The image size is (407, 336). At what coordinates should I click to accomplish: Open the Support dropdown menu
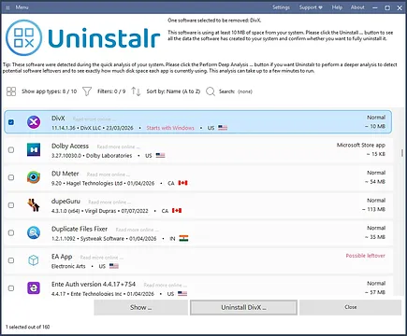pos(311,7)
